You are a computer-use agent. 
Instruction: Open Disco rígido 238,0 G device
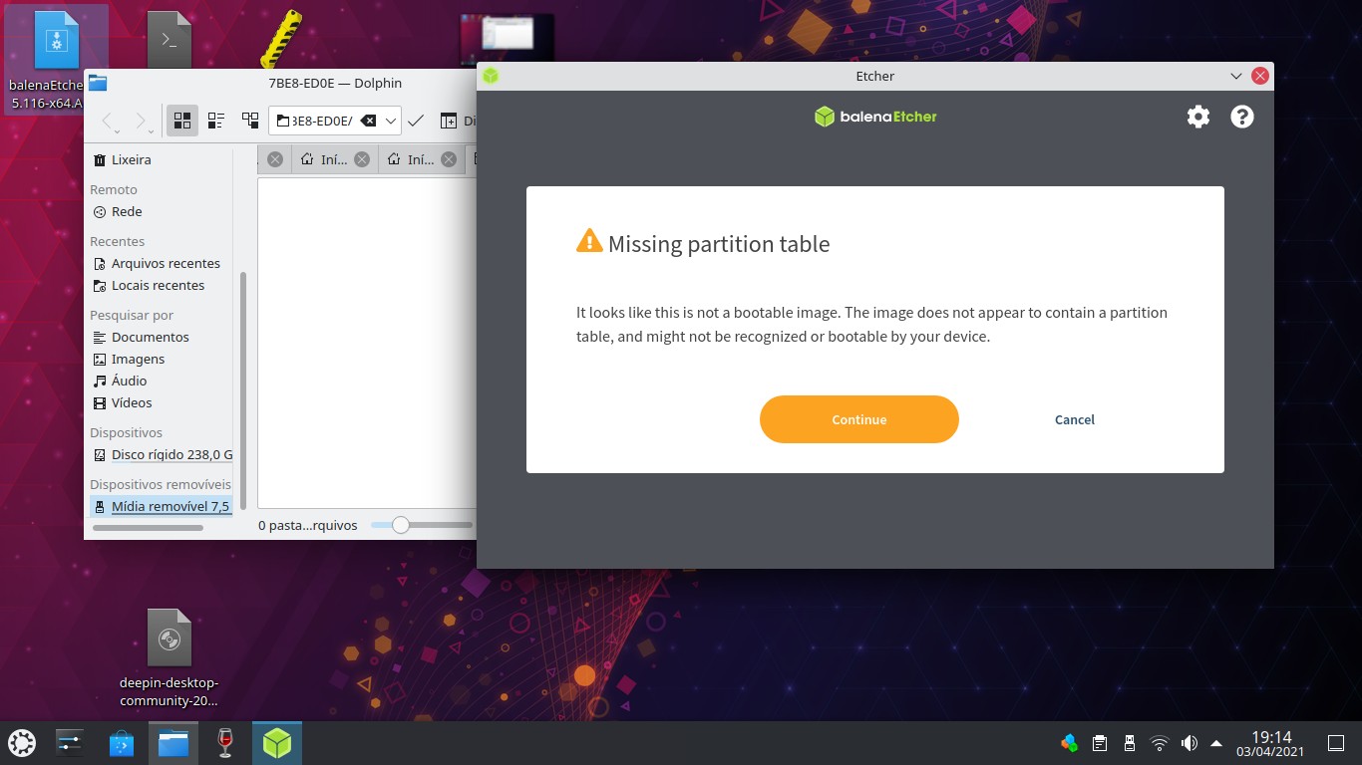pyautogui.click(x=161, y=454)
